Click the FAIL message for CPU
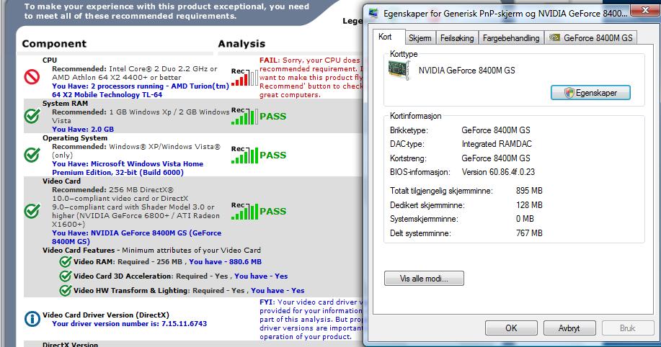Screen dimensions: 661x347 point(311,78)
